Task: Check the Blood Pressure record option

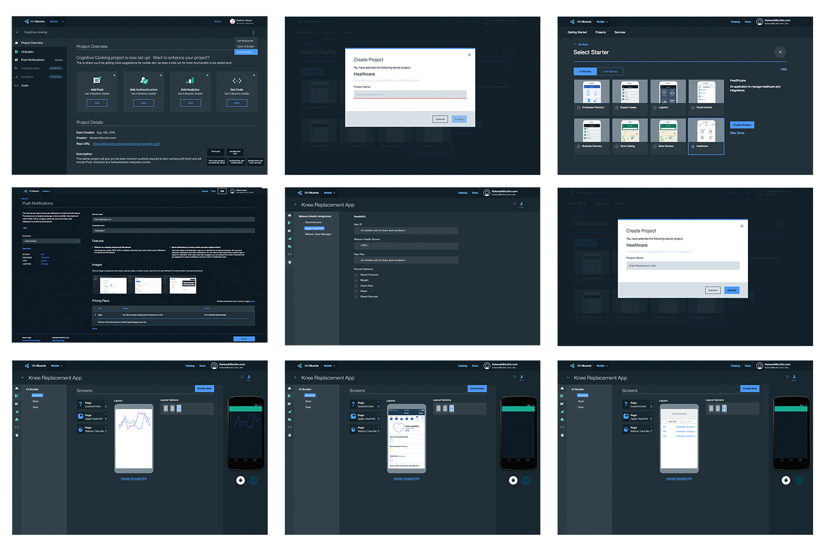Action: pos(356,275)
